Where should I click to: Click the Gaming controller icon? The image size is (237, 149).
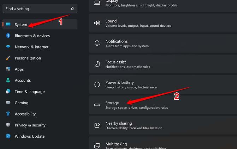click(8, 103)
